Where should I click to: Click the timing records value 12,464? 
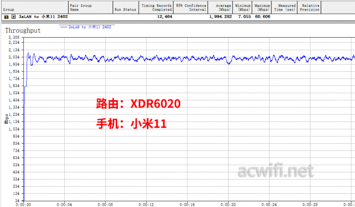coord(165,17)
